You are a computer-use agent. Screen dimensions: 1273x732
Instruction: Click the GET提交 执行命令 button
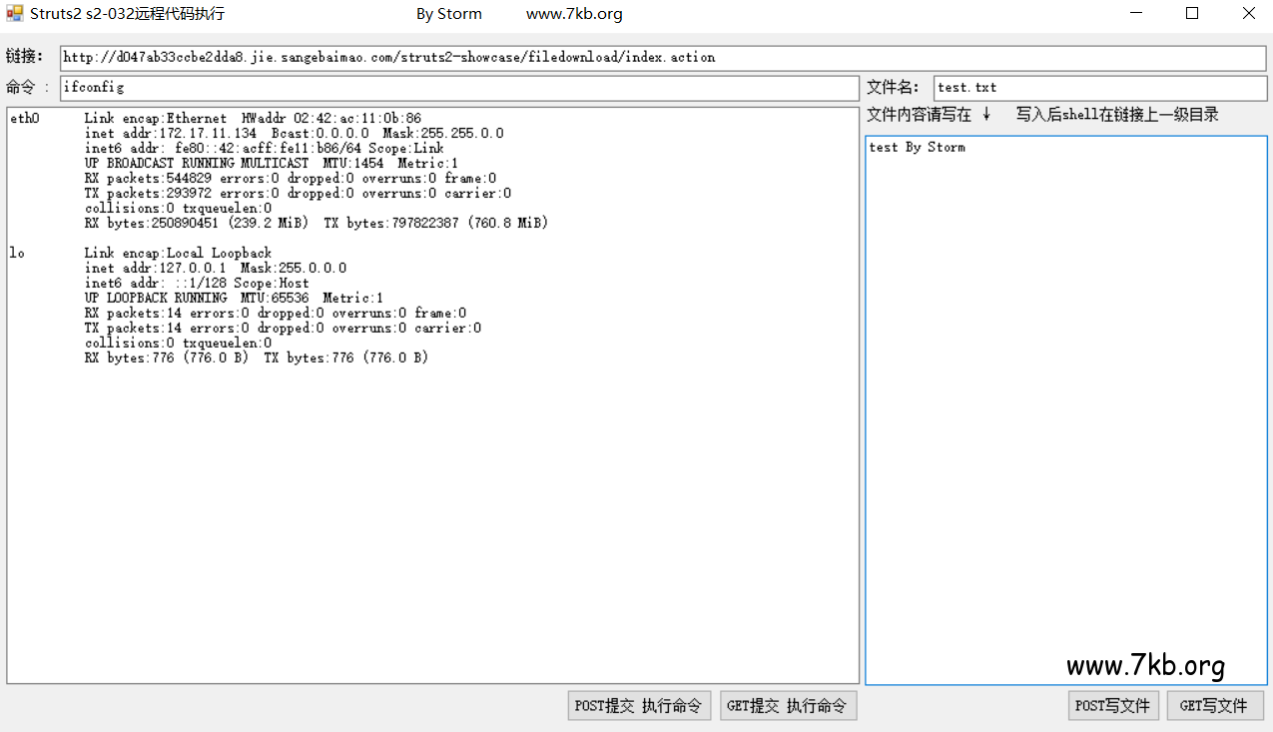pyautogui.click(x=788, y=705)
